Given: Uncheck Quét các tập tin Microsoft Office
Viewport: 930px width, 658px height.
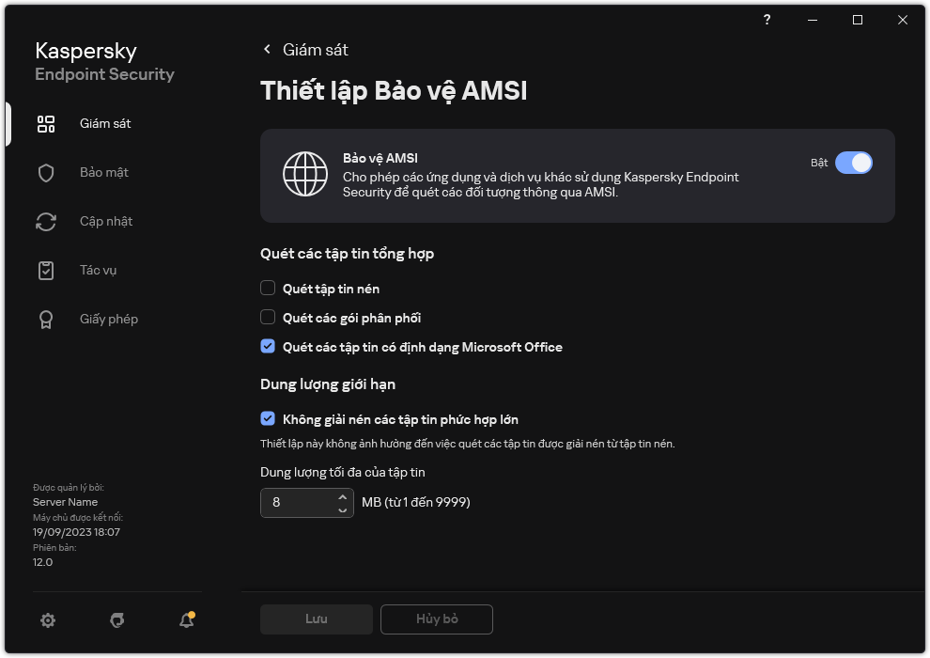Looking at the screenshot, I should (x=268, y=347).
